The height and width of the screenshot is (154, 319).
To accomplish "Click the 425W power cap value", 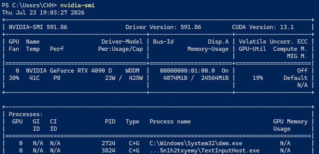I will tap(136, 78).
